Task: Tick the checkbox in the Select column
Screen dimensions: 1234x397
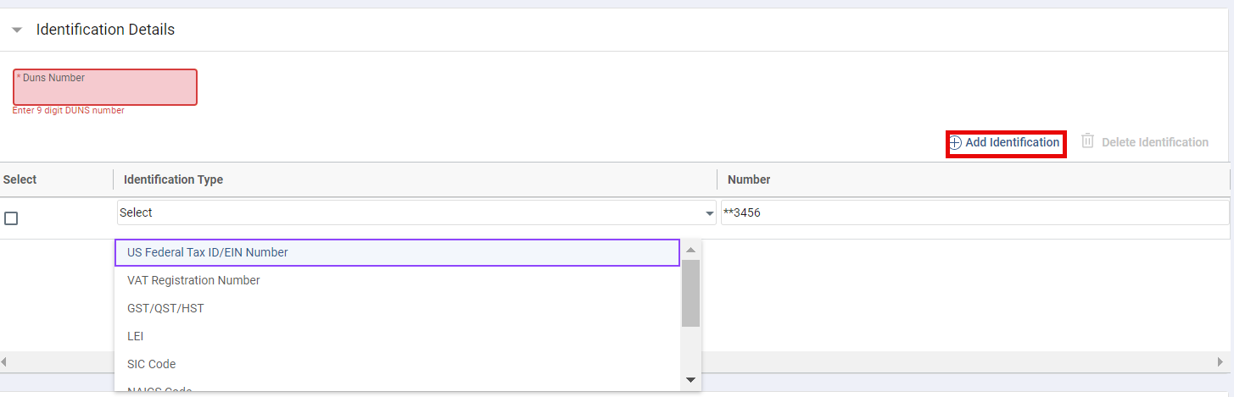Action: 11,218
